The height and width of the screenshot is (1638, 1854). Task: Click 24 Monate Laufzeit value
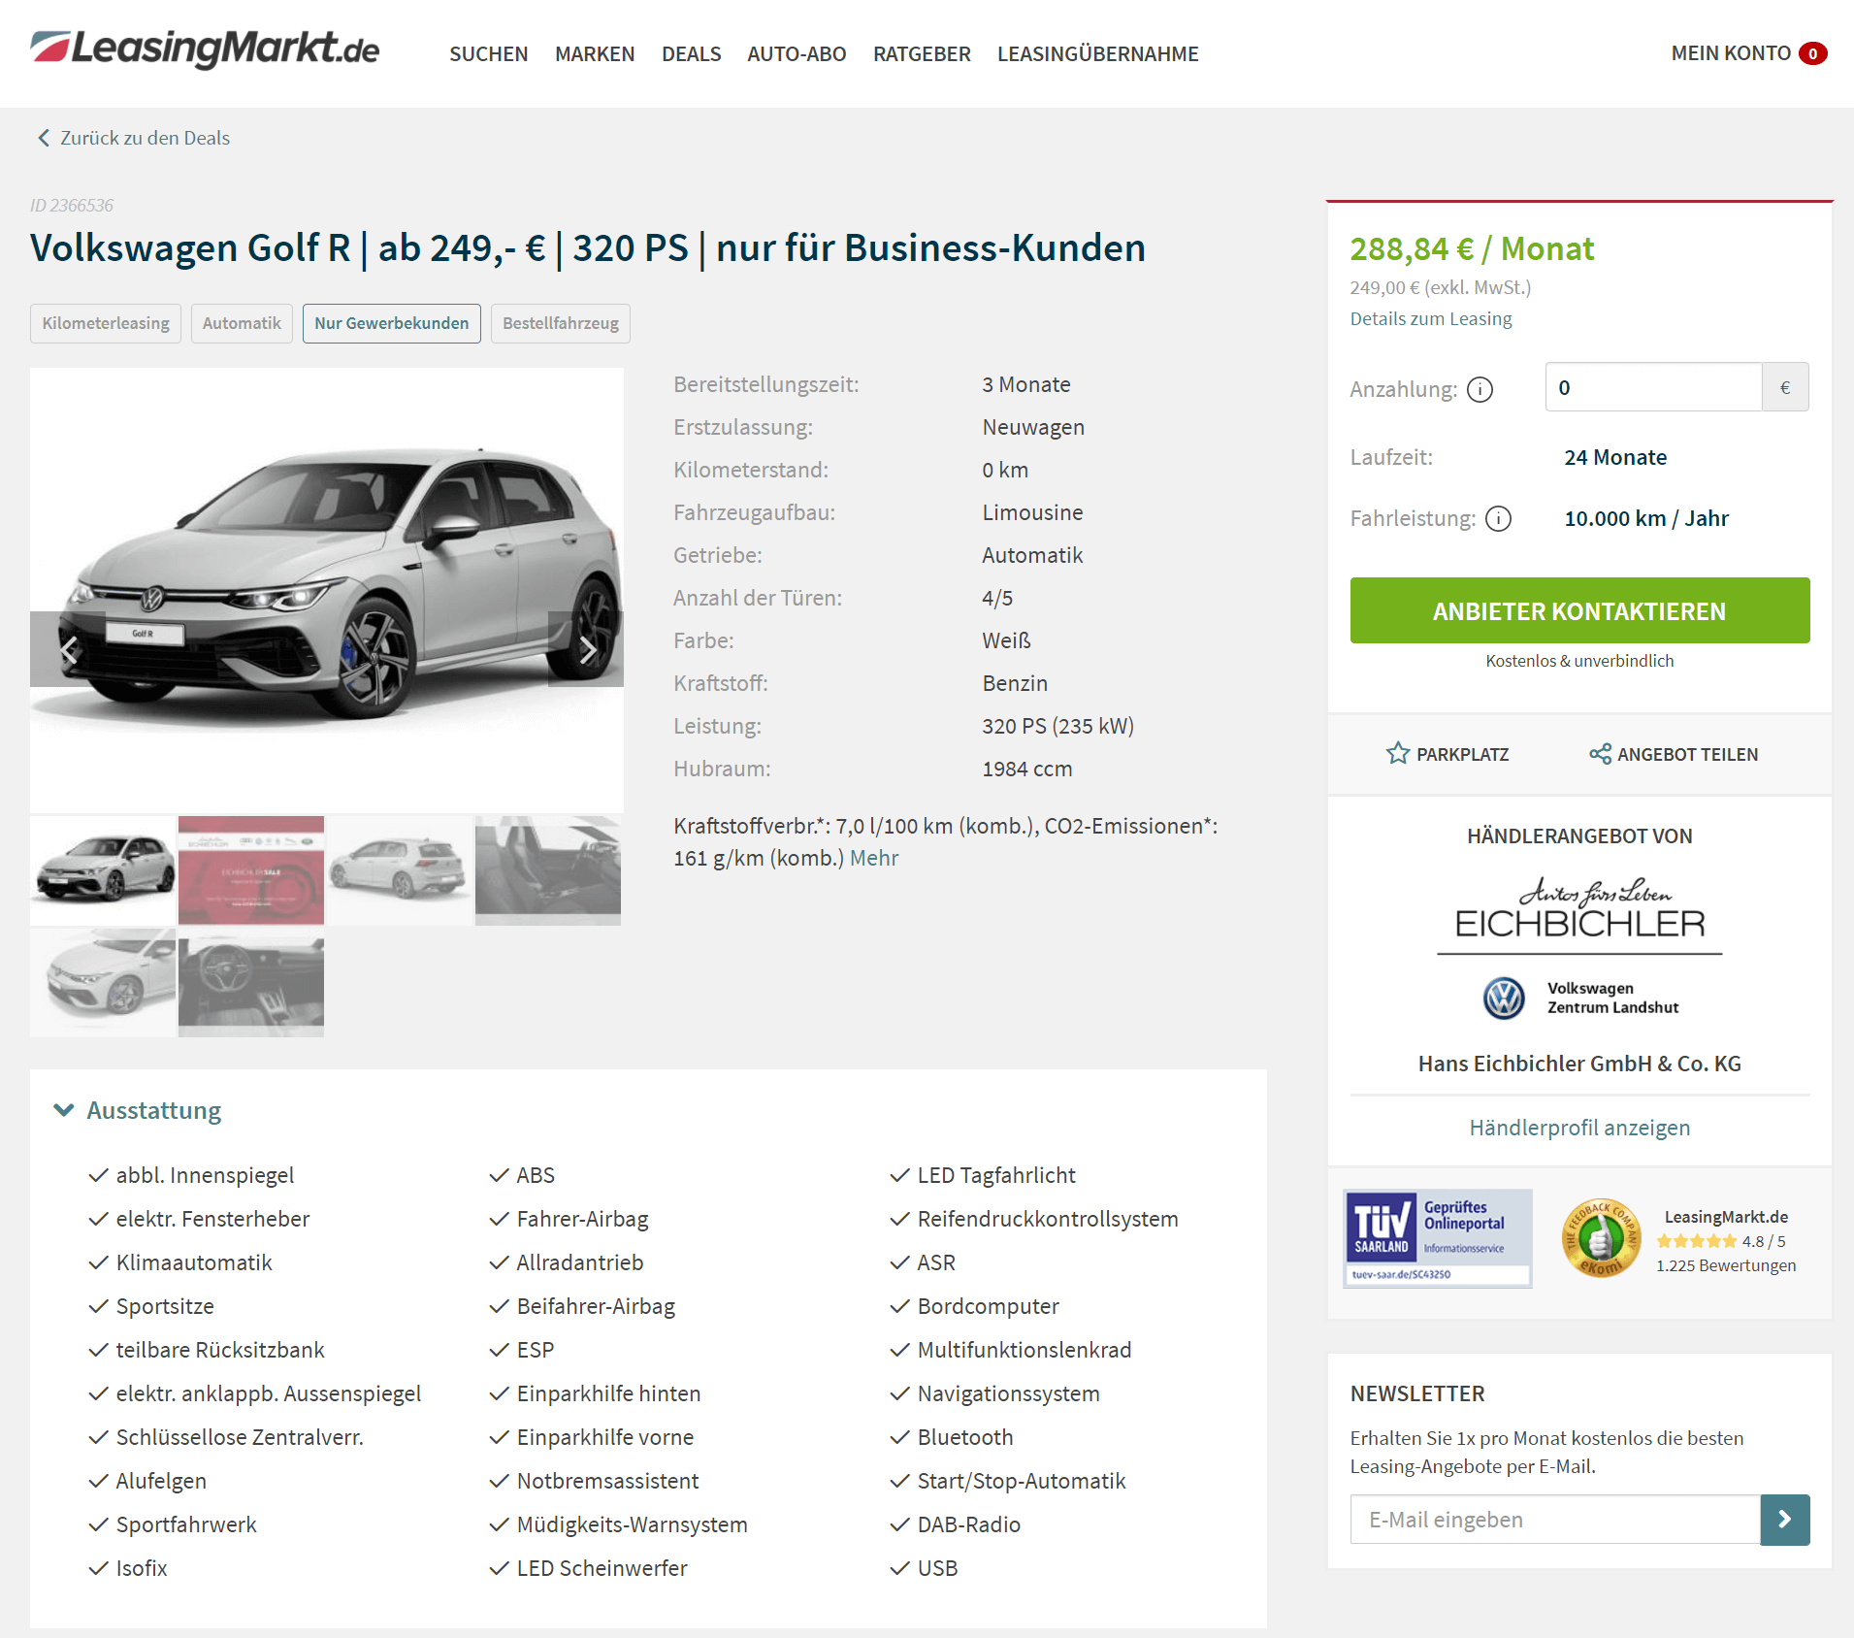pos(1615,457)
